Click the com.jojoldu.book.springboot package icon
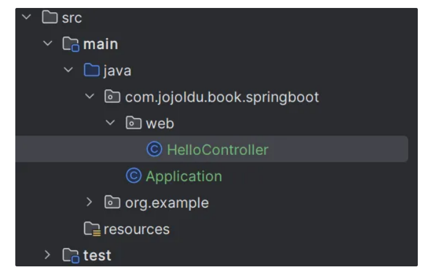The height and width of the screenshot is (278, 438). pyautogui.click(x=112, y=97)
